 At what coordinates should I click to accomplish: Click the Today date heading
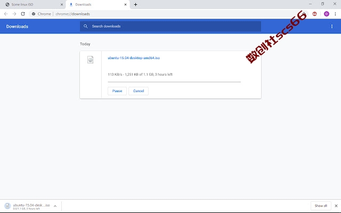click(85, 44)
